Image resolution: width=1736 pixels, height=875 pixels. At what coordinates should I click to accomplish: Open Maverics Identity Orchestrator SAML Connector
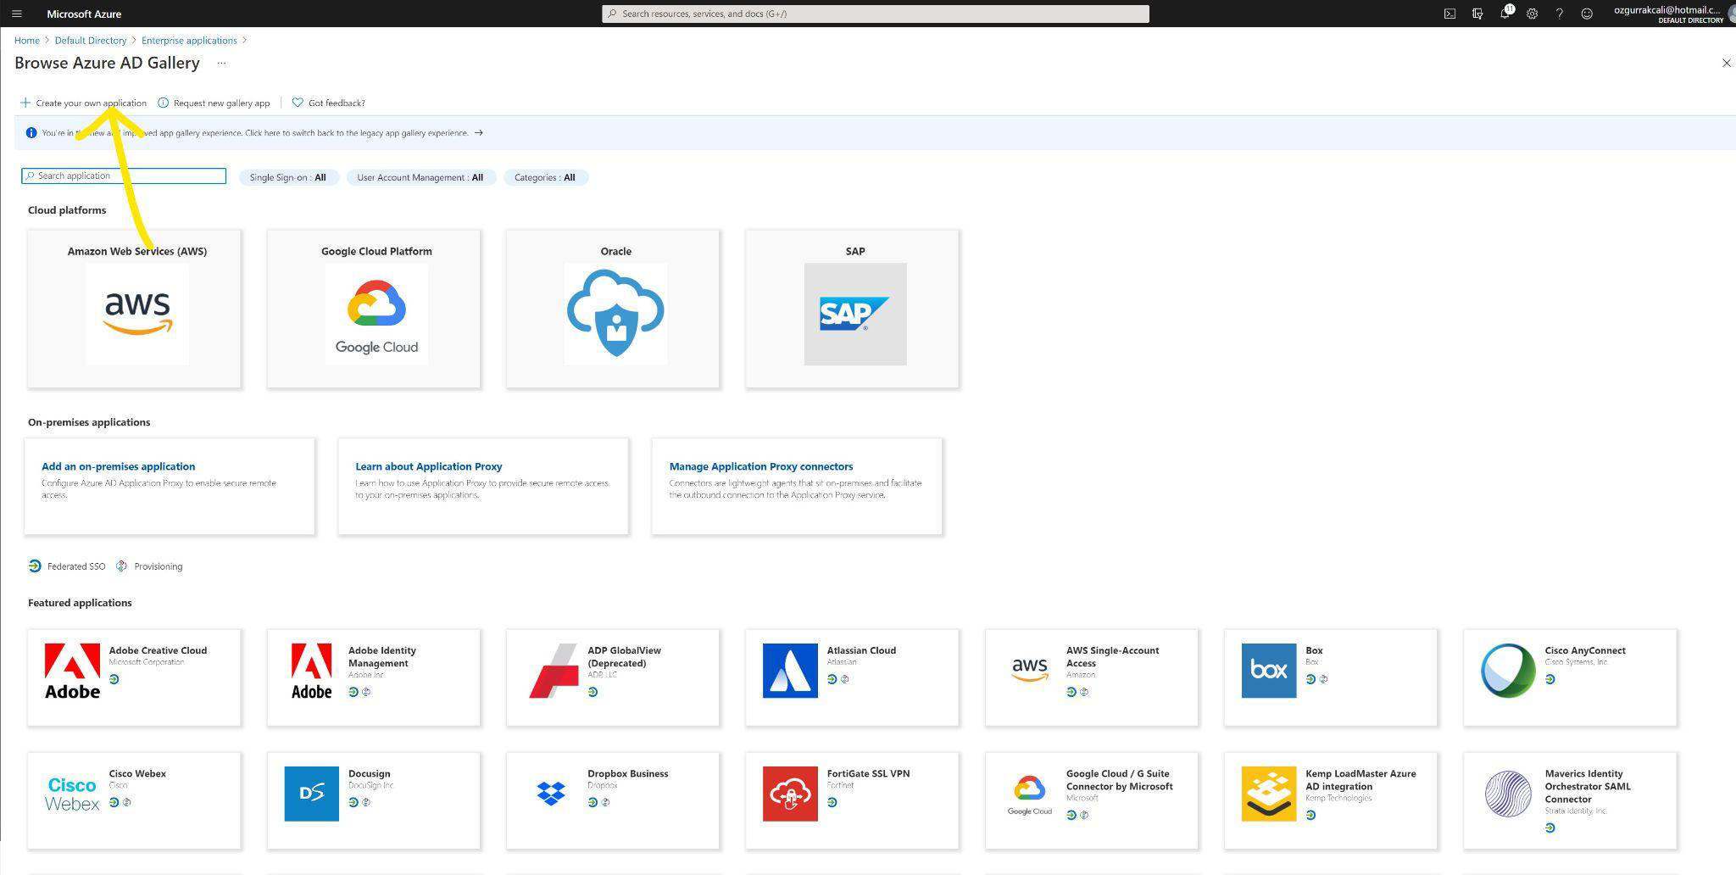click(1570, 800)
